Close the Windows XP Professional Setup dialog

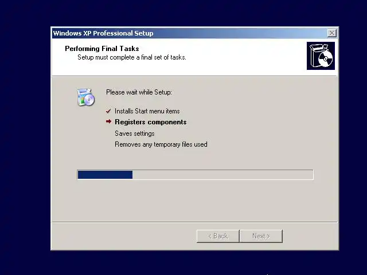332,33
